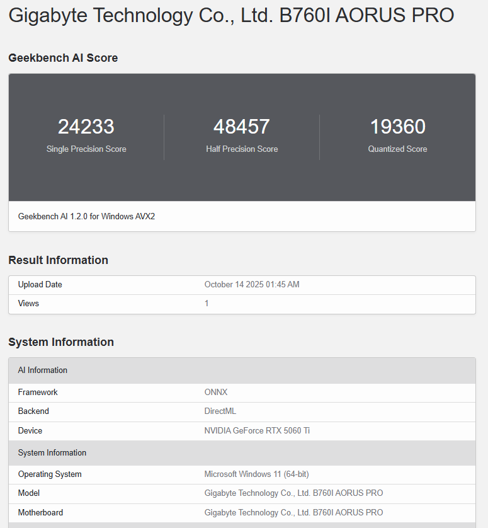Click the Gigabyte B760I AORUS PRO page title

(x=231, y=15)
